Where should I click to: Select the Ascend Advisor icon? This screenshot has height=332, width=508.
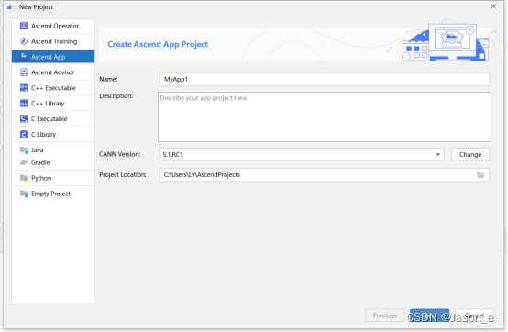24,72
